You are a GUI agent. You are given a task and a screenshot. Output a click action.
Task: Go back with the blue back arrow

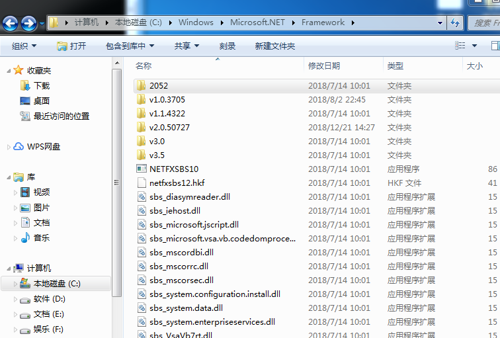click(10, 23)
